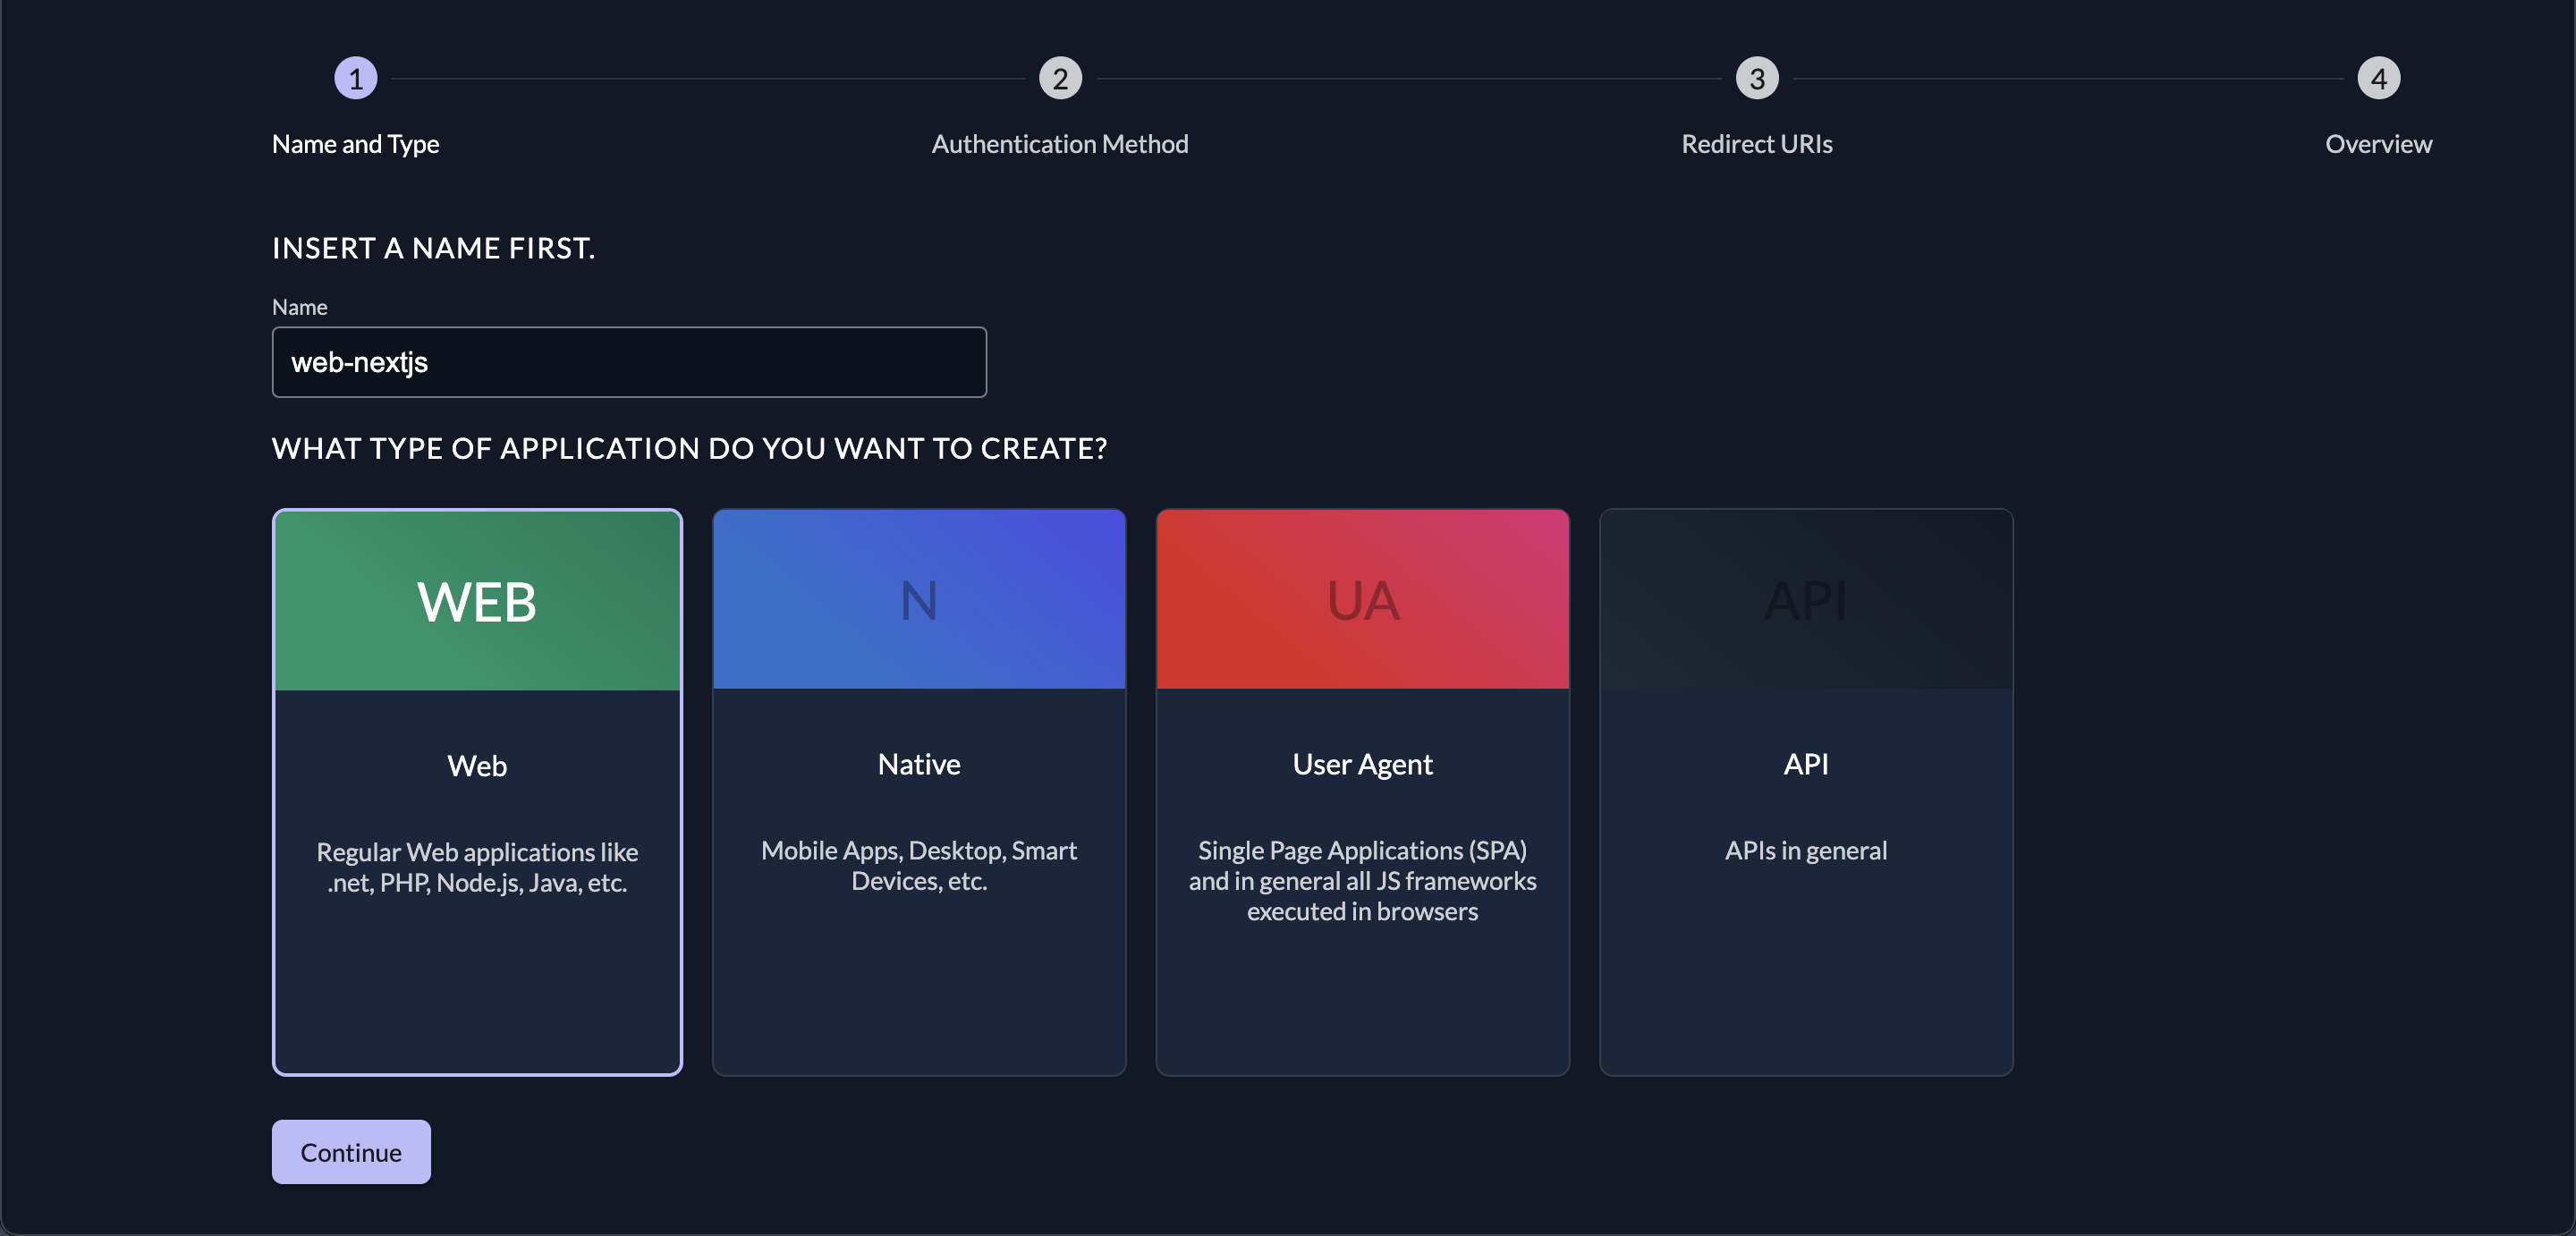Viewport: 2576px width, 1236px height.
Task: Click the step 4 circle icon
Action: (2378, 78)
